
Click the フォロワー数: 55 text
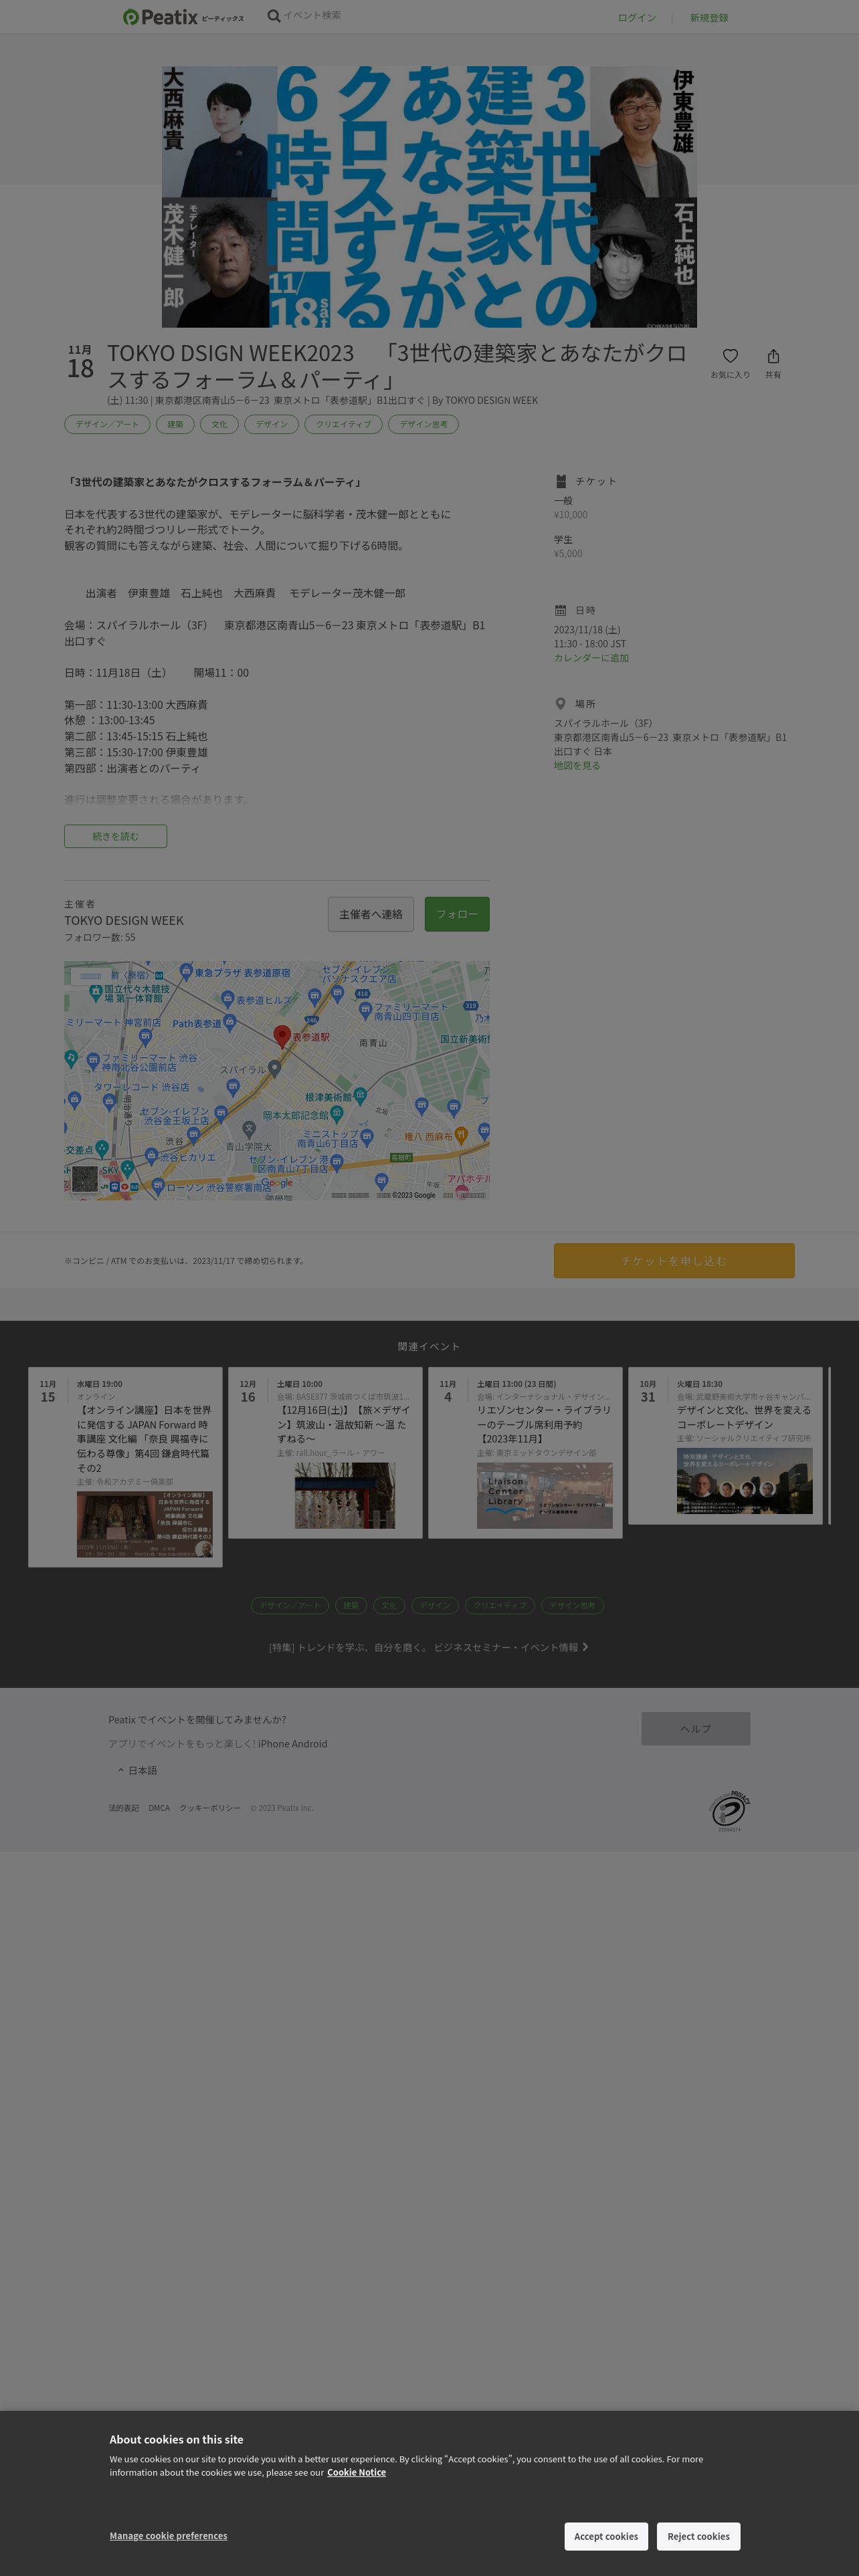[100, 938]
